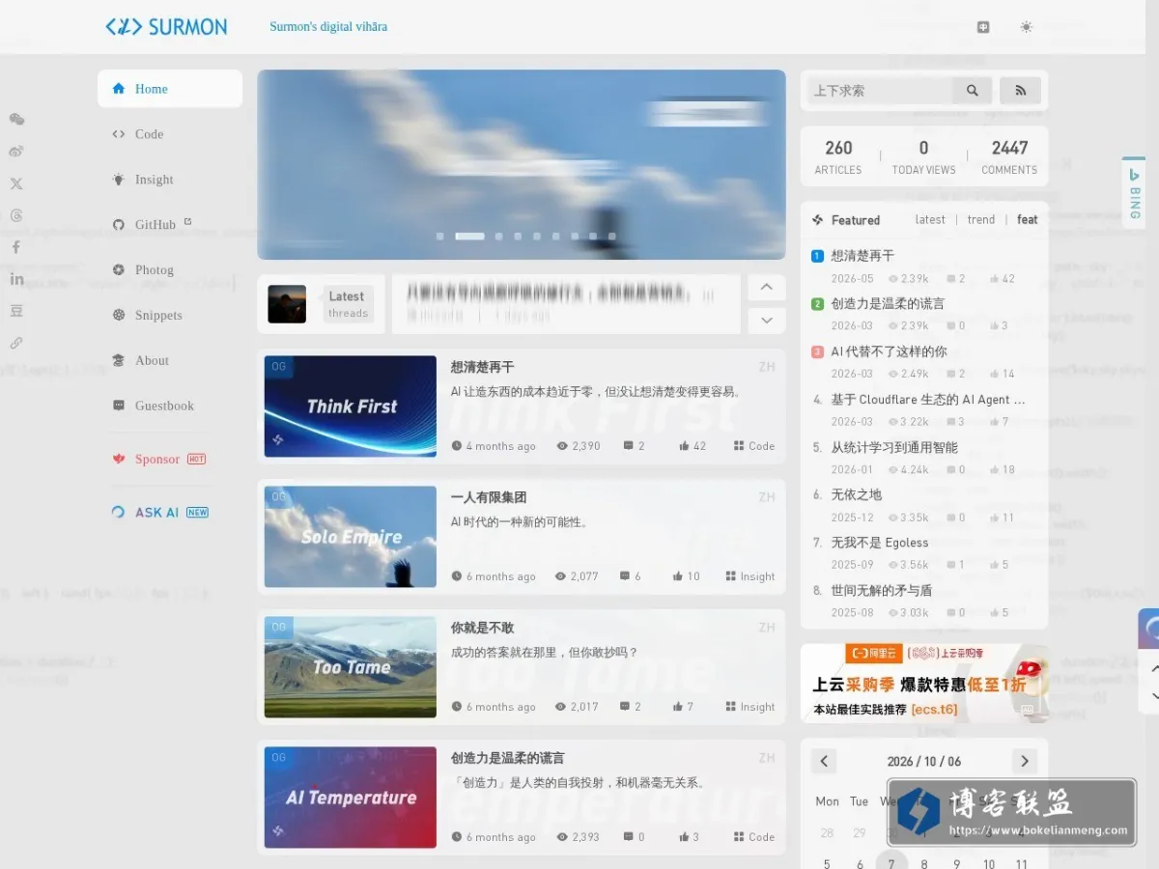Jump to the last carousel dot
The width and height of the screenshot is (1159, 869).
coord(612,236)
